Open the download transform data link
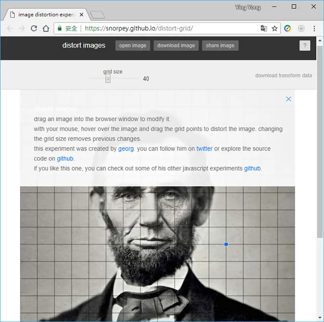Screen dimensions: 324x322 (283, 76)
